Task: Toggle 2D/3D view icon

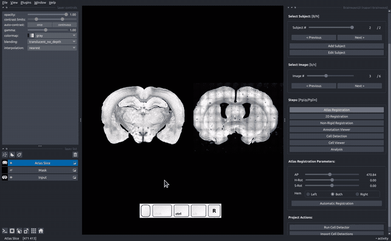Action: [x=12, y=231]
